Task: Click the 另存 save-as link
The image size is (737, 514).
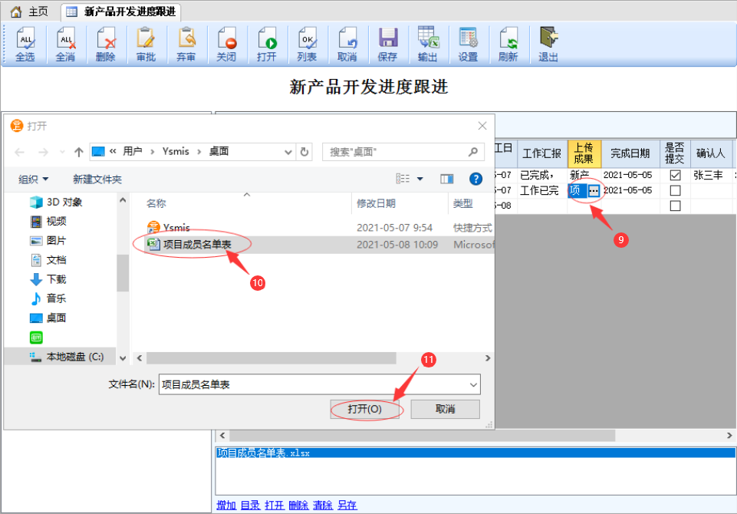Action: click(x=347, y=505)
